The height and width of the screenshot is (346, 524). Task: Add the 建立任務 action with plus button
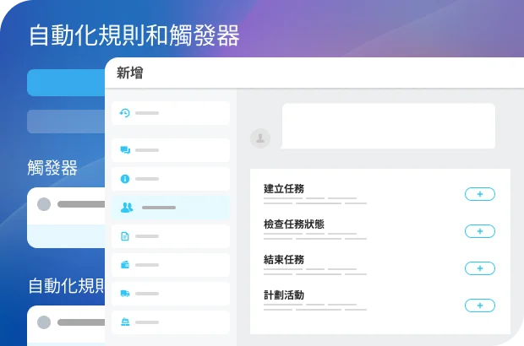click(480, 194)
